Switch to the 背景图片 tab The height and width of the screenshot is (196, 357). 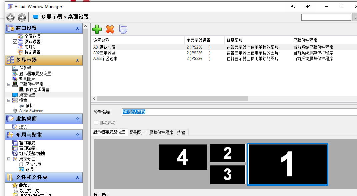point(137,132)
